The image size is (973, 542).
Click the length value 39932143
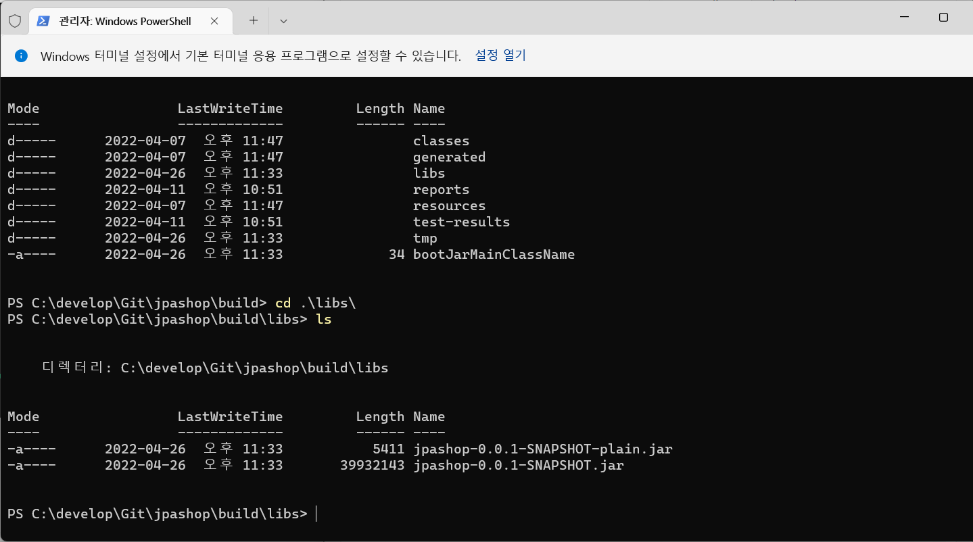coord(373,465)
